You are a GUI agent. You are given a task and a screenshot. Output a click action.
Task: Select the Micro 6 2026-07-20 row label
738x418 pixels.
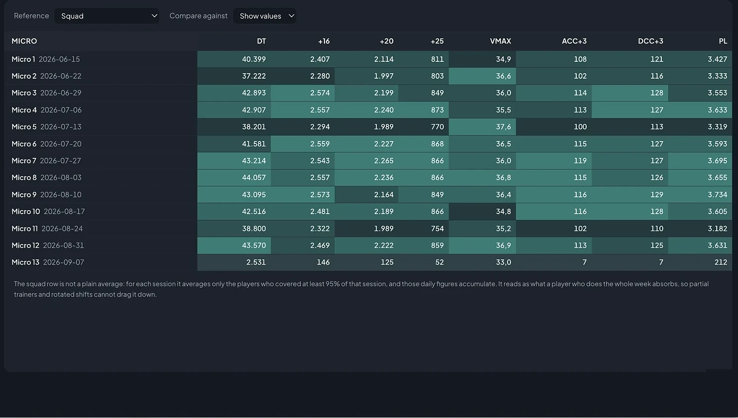click(x=46, y=144)
